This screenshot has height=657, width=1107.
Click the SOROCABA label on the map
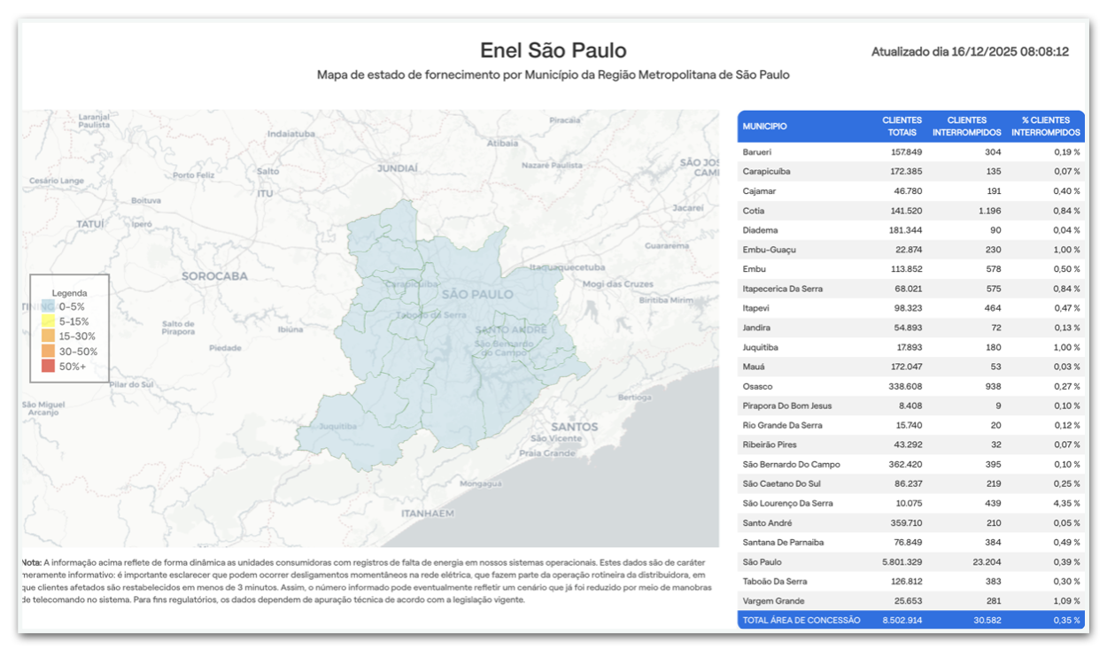tap(214, 276)
